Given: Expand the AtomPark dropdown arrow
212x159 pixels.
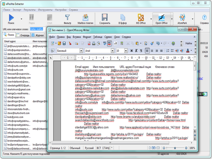Looking at the screenshot, I should coord(192,19).
